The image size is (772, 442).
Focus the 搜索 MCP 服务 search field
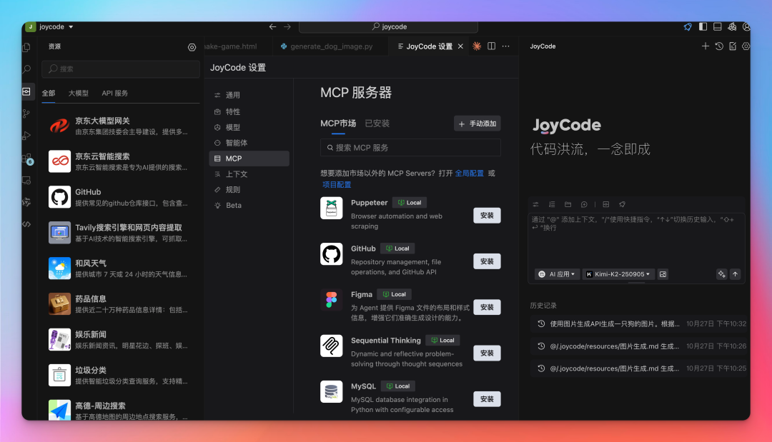(x=410, y=148)
